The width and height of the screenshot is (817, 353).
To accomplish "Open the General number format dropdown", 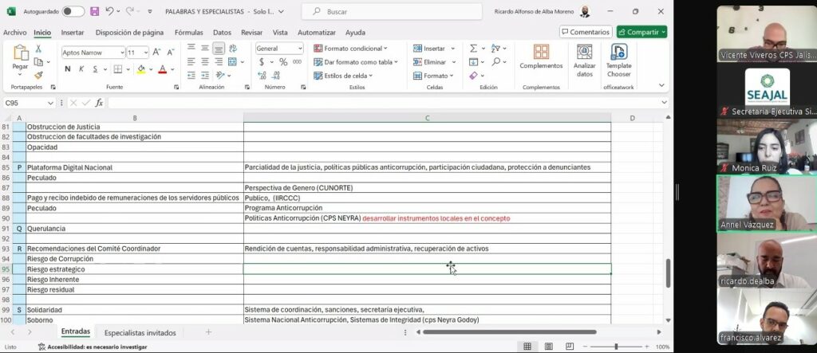I will point(300,49).
